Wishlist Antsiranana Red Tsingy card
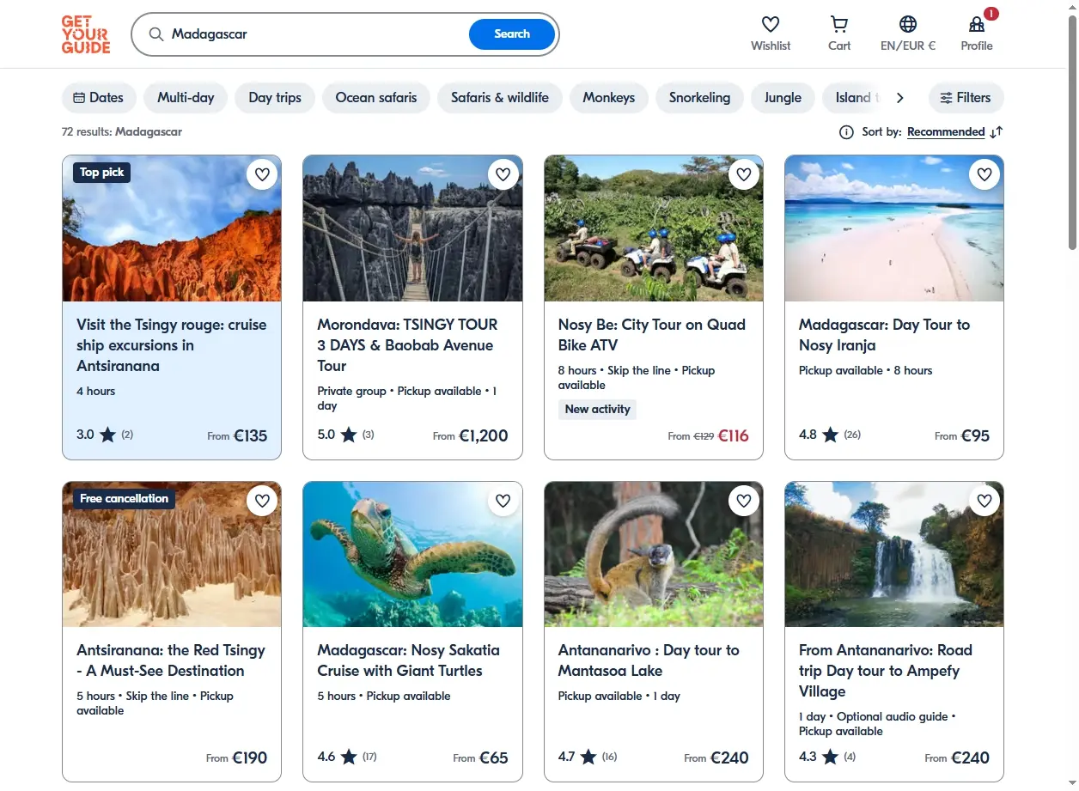 (263, 501)
